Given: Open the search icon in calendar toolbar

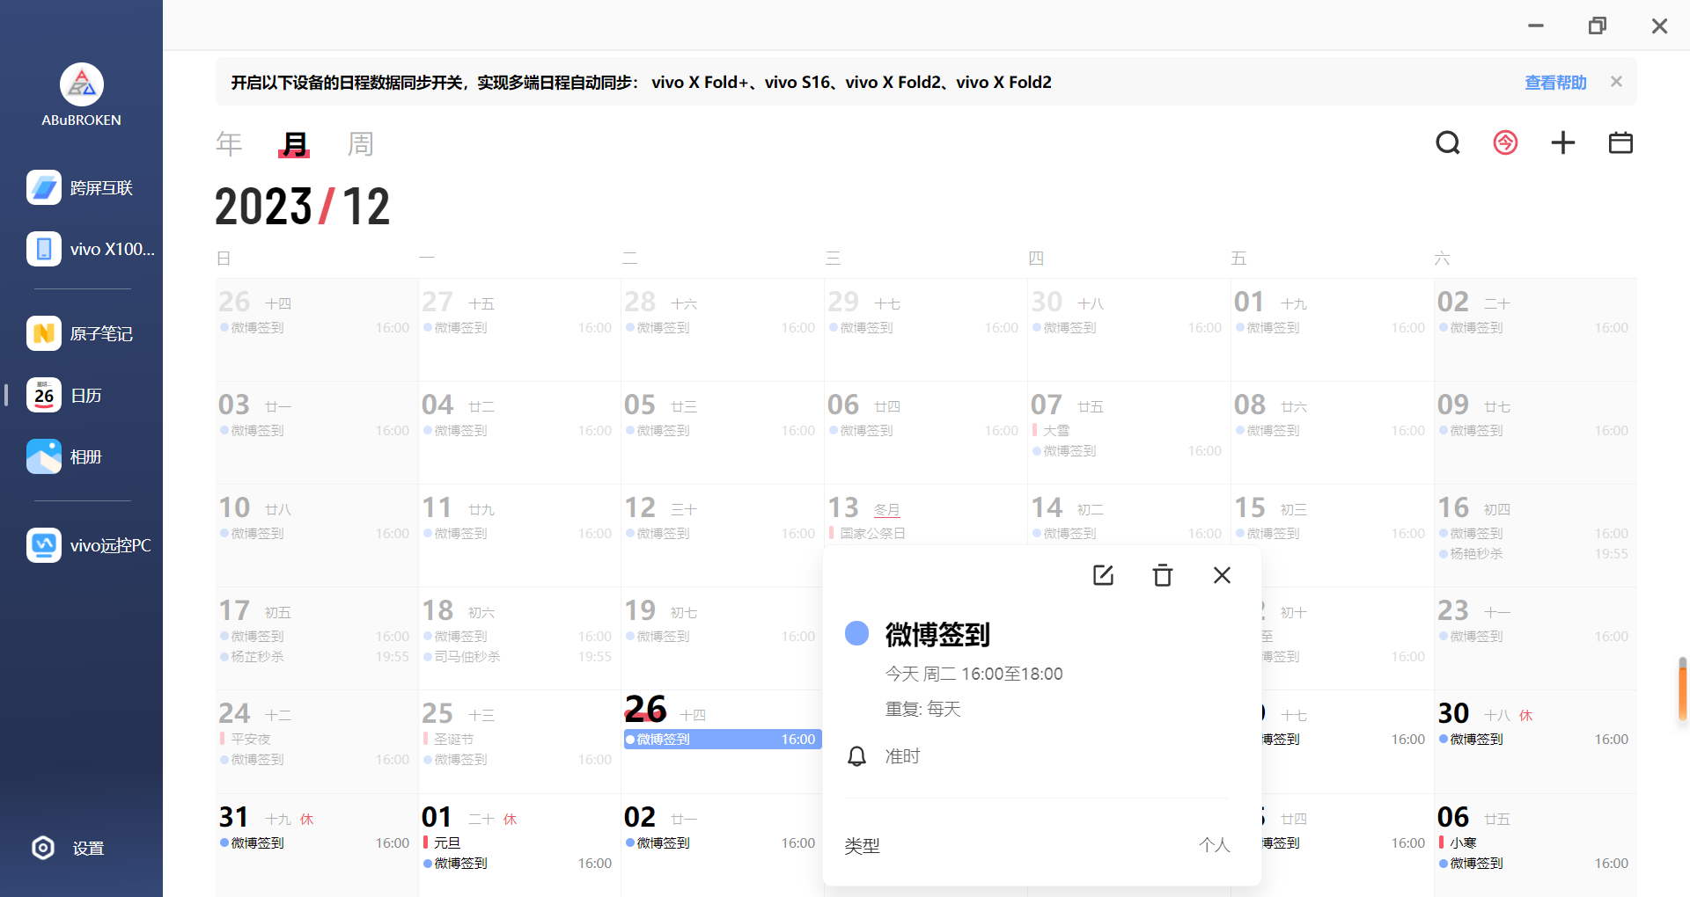Looking at the screenshot, I should point(1448,142).
